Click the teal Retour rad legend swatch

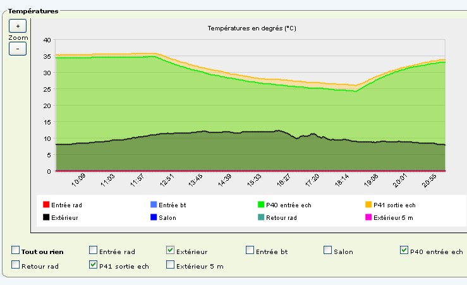260,217
